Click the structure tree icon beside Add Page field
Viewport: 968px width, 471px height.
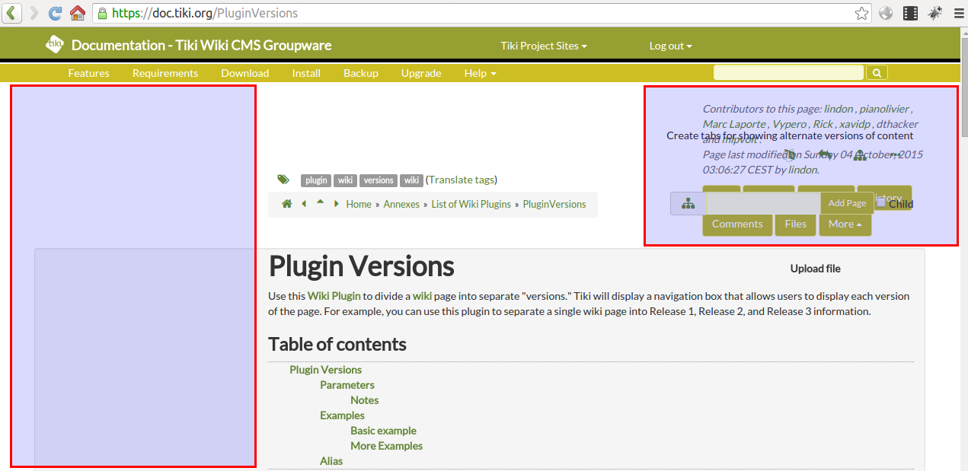coord(688,203)
